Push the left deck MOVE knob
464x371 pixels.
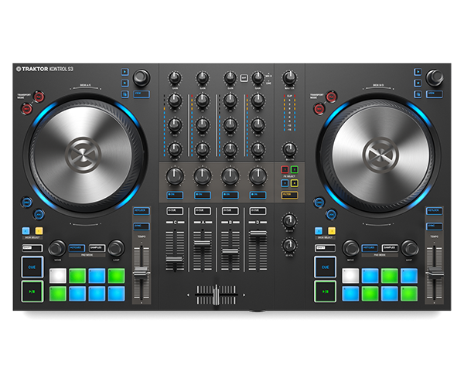coord(57,248)
